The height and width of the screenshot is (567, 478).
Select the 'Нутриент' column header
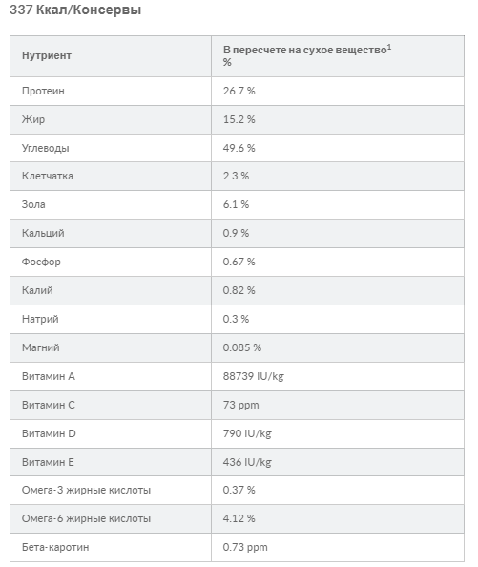tap(47, 55)
